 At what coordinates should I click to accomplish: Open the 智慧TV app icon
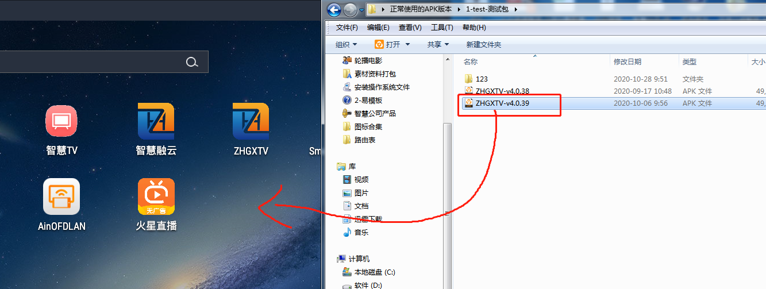tap(61, 121)
